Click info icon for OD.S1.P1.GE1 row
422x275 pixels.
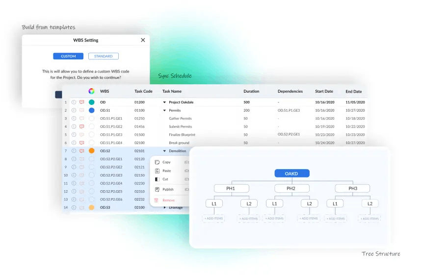pyautogui.click(x=74, y=118)
